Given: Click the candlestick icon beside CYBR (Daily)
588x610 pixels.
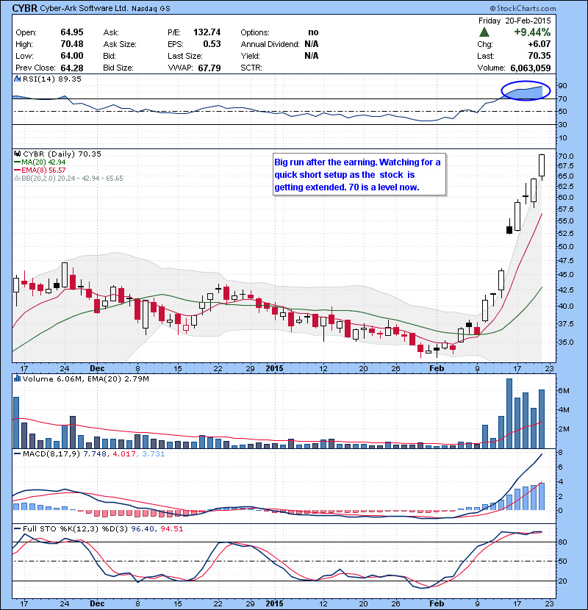Looking at the screenshot, I should coord(17,154).
